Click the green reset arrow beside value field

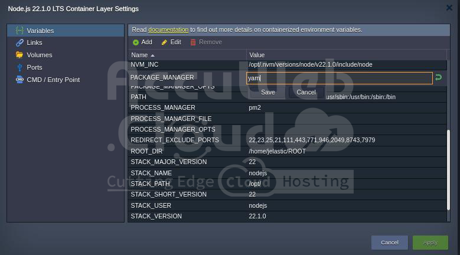click(438, 77)
